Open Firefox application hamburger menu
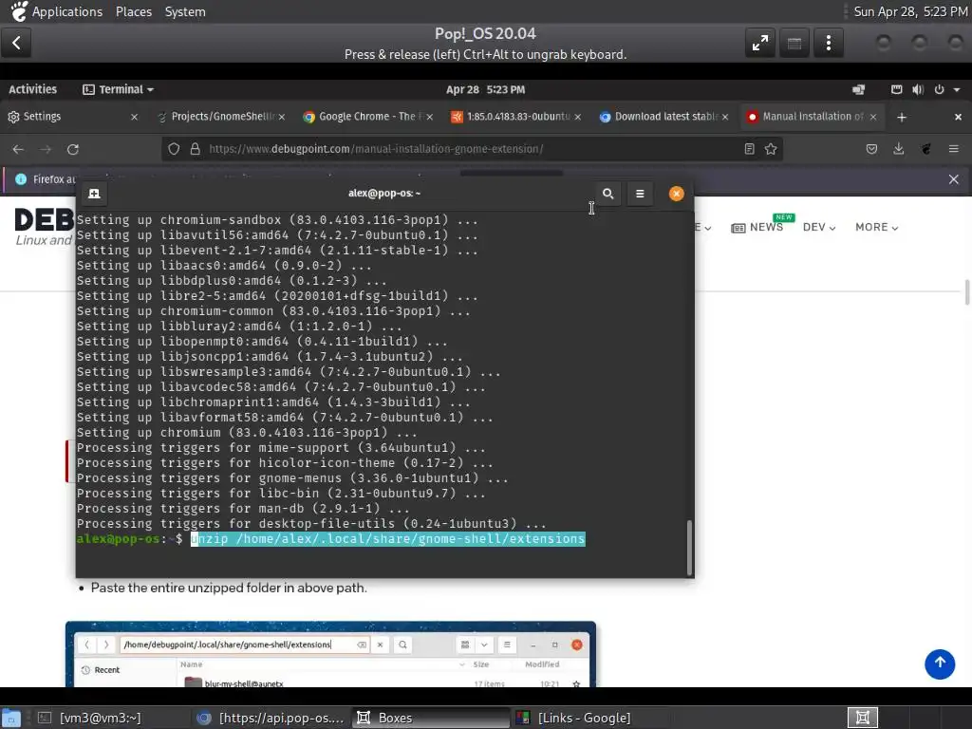972x729 pixels. click(953, 149)
